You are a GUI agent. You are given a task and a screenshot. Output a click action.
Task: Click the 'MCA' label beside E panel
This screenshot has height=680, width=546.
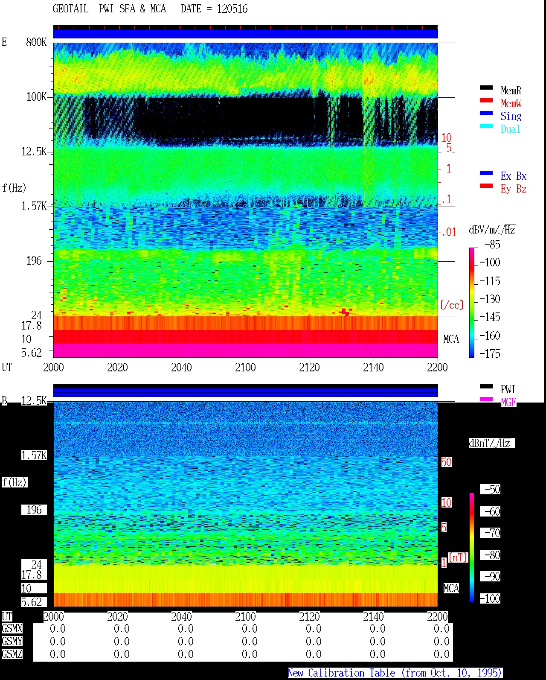(451, 339)
